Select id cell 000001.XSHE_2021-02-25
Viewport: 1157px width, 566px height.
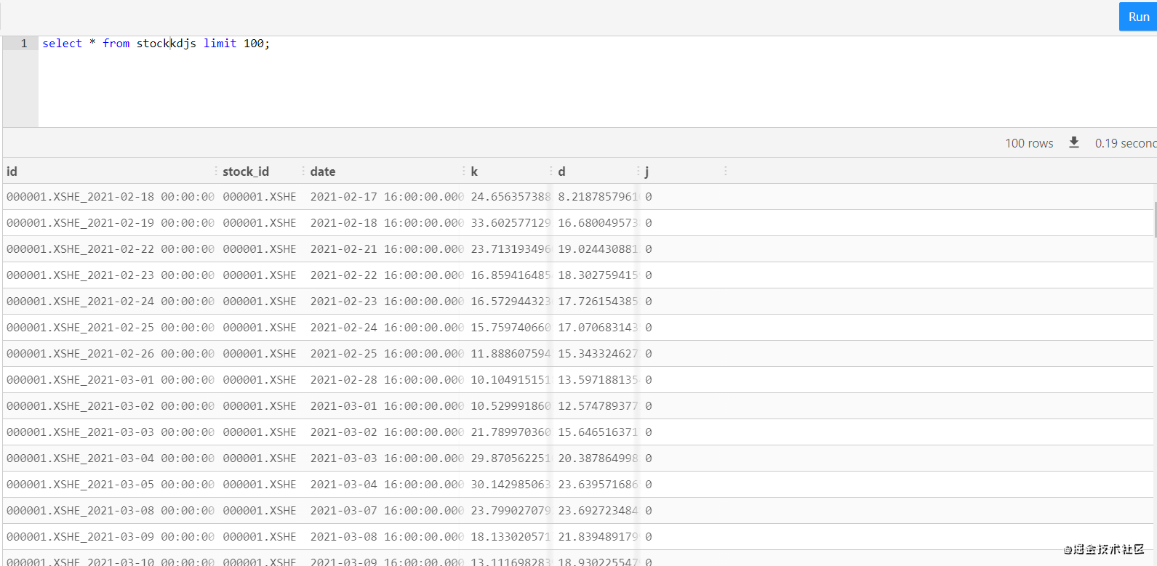tap(111, 328)
